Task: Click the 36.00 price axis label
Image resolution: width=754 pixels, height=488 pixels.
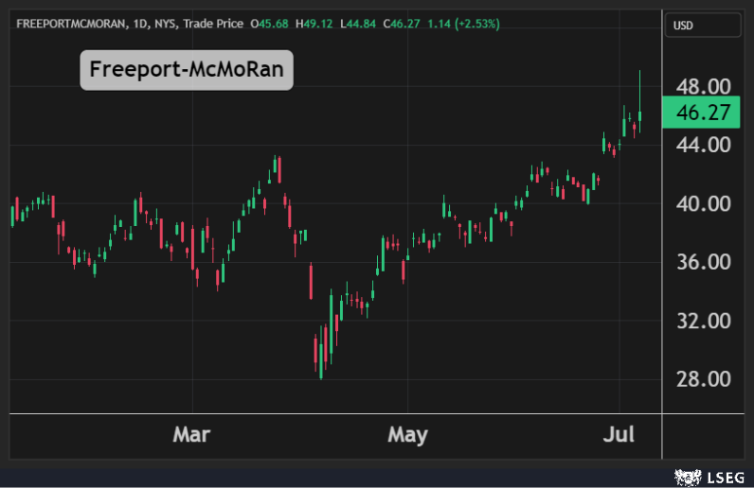Action: pos(702,262)
